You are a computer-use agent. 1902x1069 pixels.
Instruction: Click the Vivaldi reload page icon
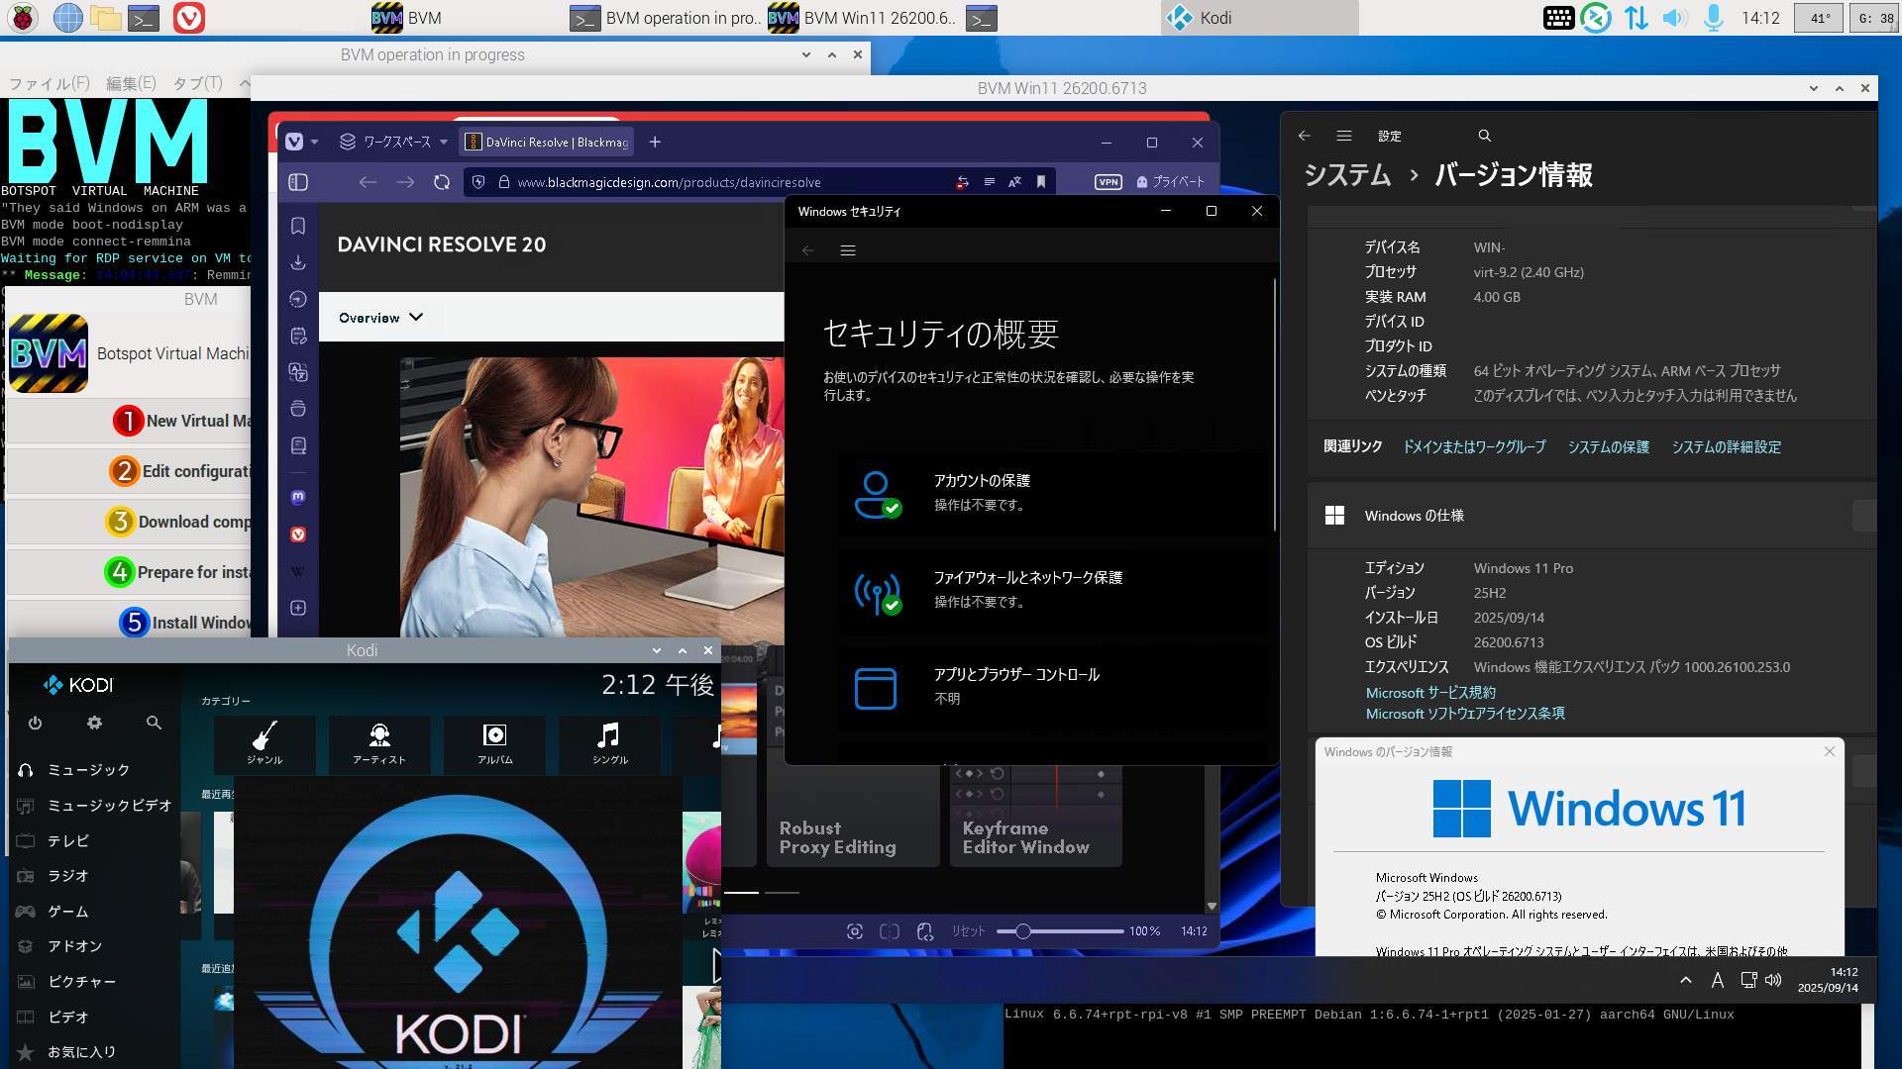442,182
